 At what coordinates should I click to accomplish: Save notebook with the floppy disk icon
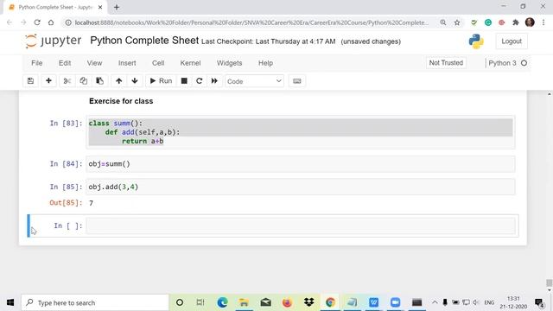pyautogui.click(x=30, y=80)
